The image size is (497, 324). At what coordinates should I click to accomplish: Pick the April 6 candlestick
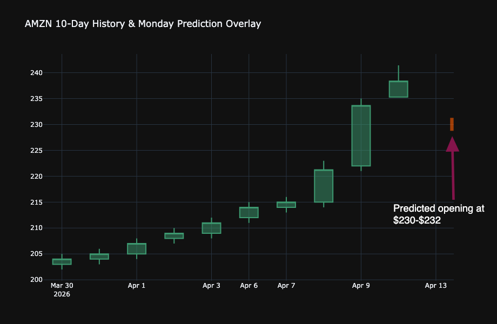[249, 212]
